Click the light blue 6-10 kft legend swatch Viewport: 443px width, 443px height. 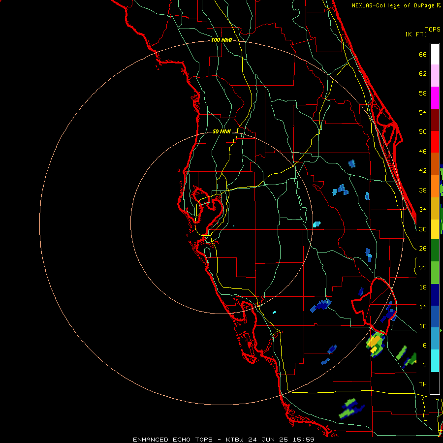tap(435, 339)
